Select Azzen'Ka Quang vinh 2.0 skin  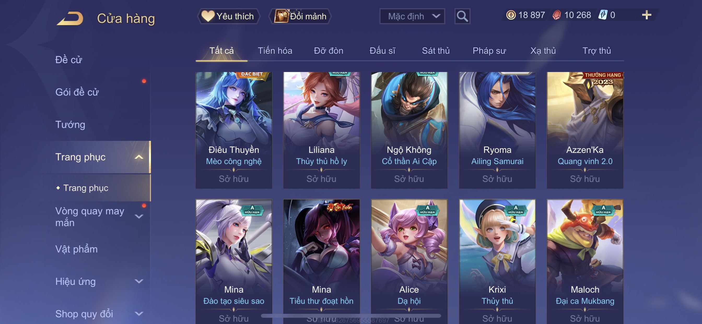(585, 130)
